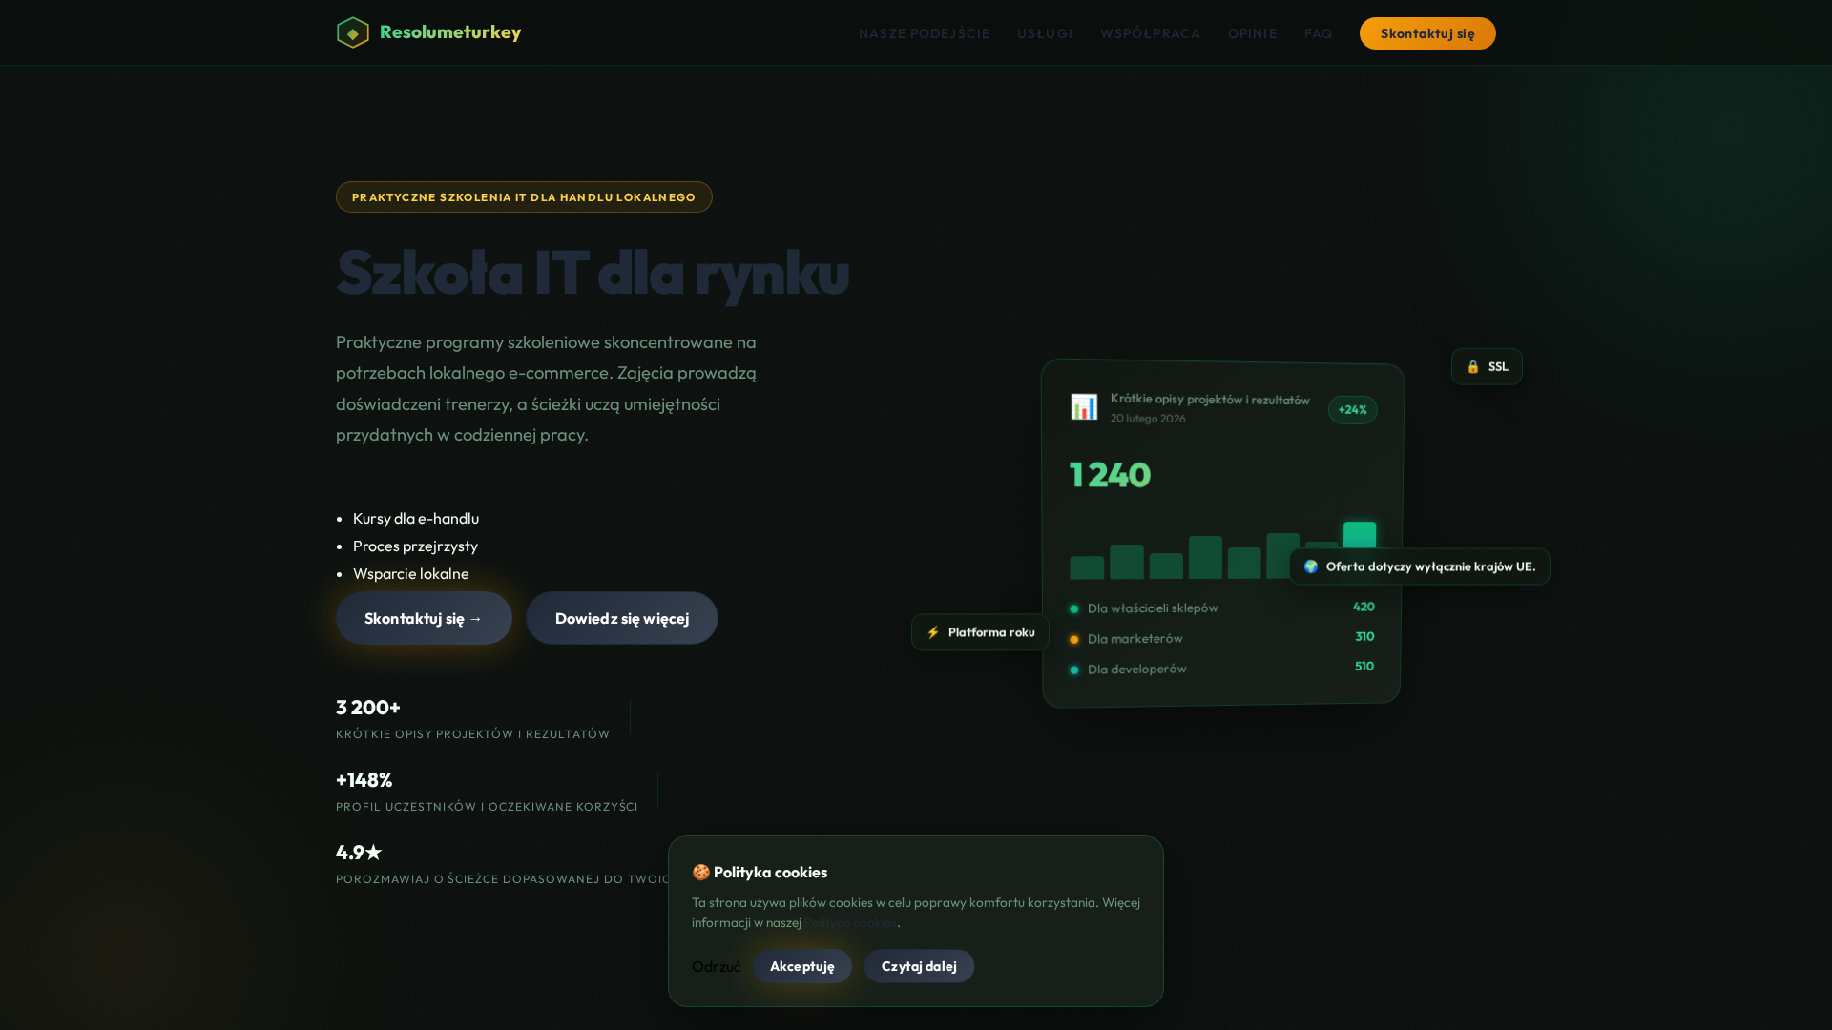The height and width of the screenshot is (1030, 1832).
Task: Click the +148% statistic
Action: coord(364,780)
